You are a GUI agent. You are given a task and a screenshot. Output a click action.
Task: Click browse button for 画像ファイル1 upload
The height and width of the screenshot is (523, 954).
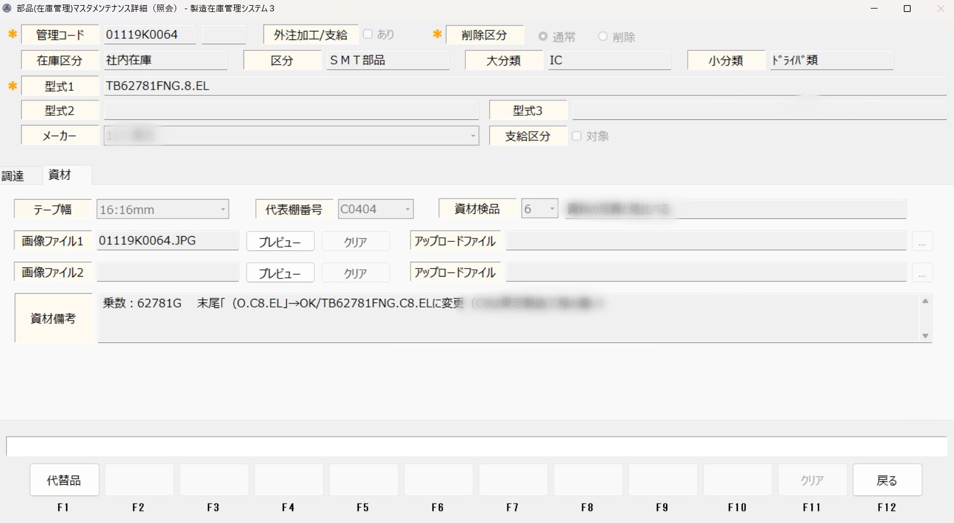coord(921,242)
